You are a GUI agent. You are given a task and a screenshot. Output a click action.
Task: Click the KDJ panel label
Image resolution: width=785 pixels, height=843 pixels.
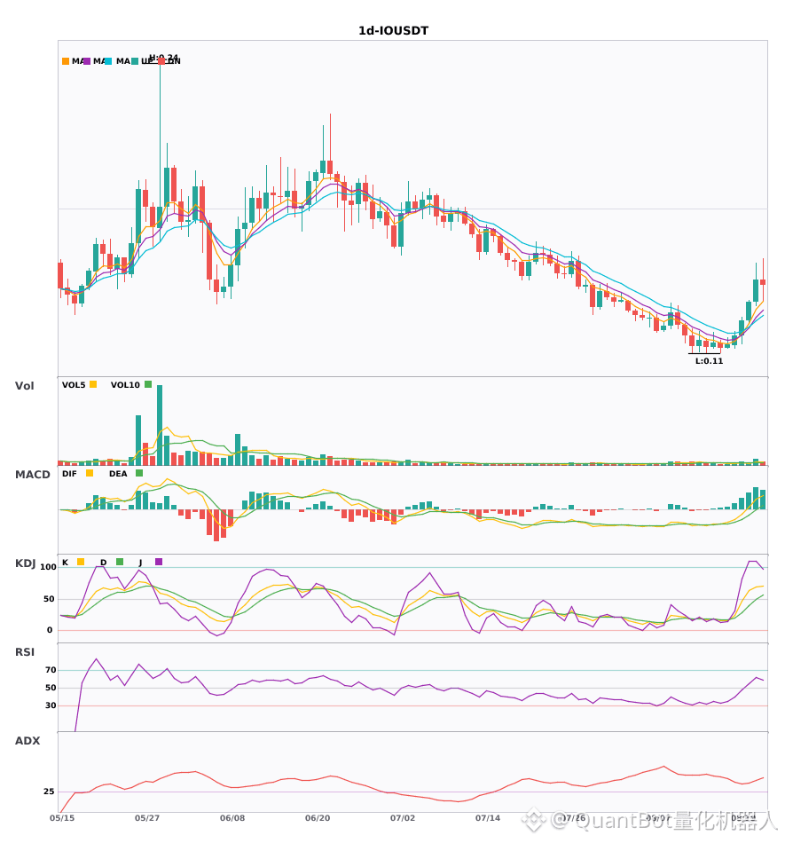[25, 563]
